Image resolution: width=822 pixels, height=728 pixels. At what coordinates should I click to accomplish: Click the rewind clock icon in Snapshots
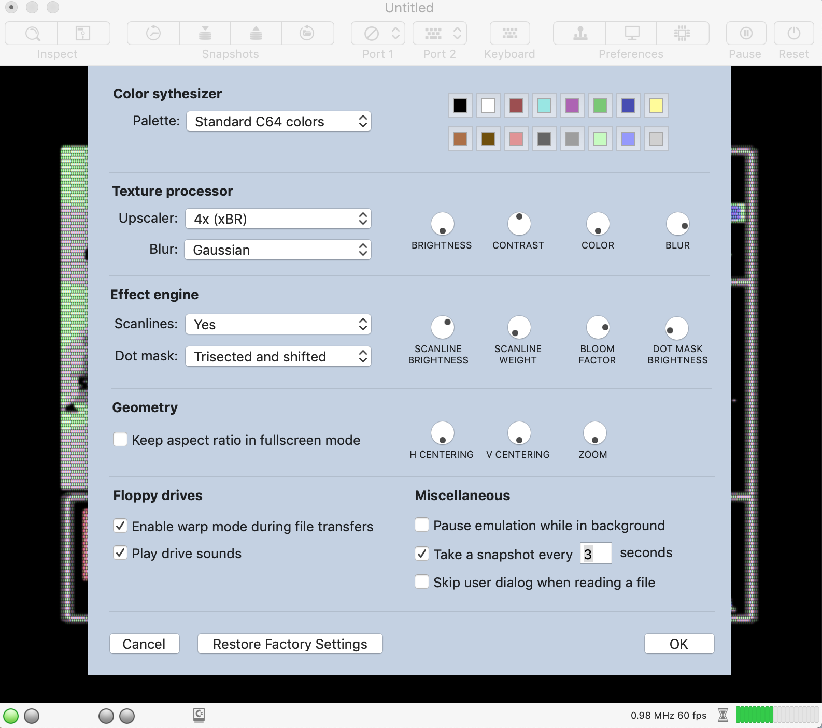pyautogui.click(x=153, y=34)
